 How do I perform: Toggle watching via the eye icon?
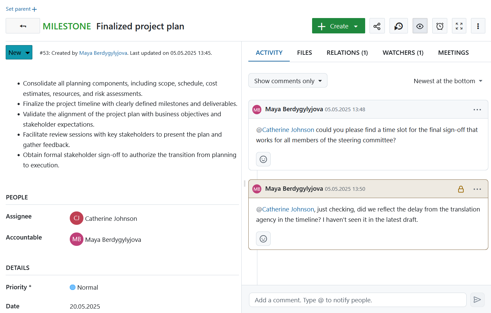[x=420, y=26]
